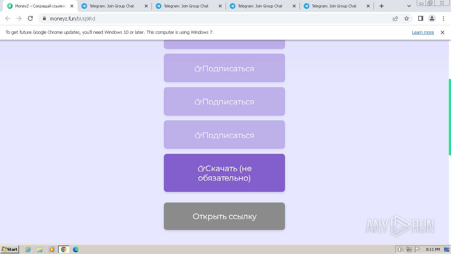This screenshot has width=451, height=254.
Task: Open the volume control in system tray
Action: [400, 249]
